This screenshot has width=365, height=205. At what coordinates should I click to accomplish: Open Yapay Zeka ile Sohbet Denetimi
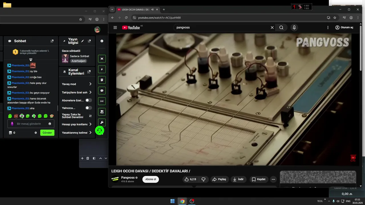coord(77,116)
